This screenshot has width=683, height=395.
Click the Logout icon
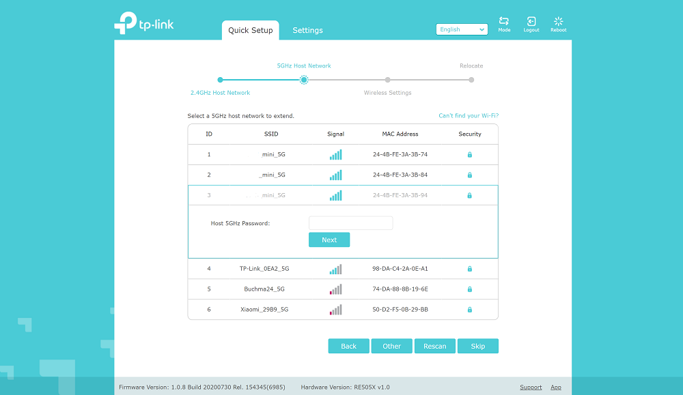[531, 21]
